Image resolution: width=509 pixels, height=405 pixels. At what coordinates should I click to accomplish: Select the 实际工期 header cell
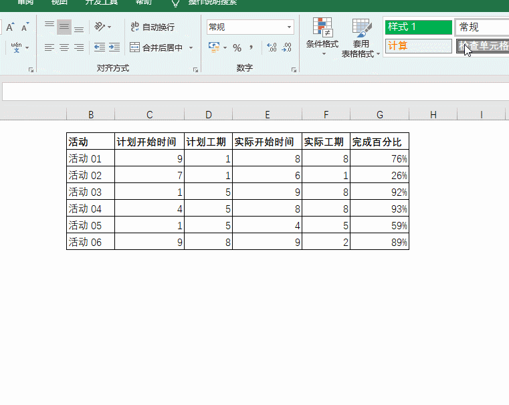[x=326, y=142]
